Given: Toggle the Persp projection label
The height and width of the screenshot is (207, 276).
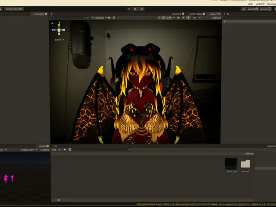Looking at the screenshot, I should click(x=60, y=40).
